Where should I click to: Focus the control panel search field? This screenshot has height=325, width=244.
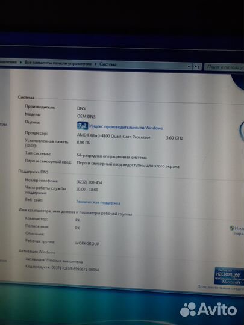[224, 67]
